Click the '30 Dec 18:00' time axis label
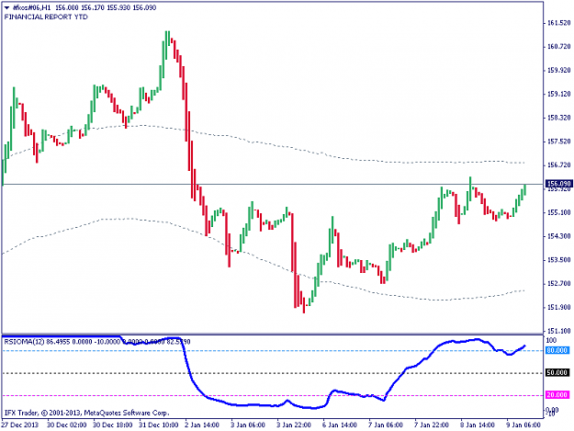Screen dimensions: 574x431 tap(113, 425)
